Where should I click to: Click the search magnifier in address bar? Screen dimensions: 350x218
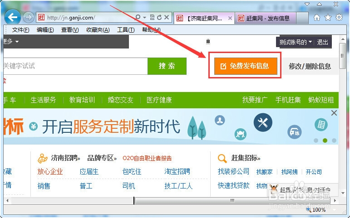138,17
